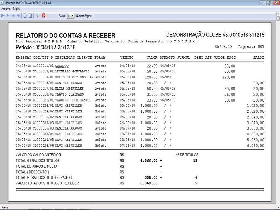Open the Arquivo menu
The image size is (280, 210).
pos(6,9)
